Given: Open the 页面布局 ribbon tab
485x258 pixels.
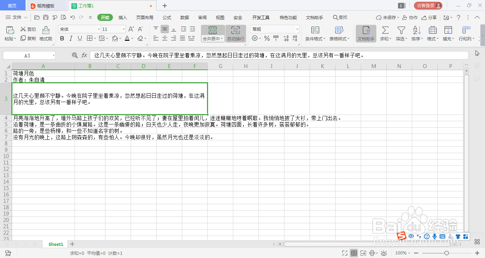Looking at the screenshot, I should coord(145,17).
